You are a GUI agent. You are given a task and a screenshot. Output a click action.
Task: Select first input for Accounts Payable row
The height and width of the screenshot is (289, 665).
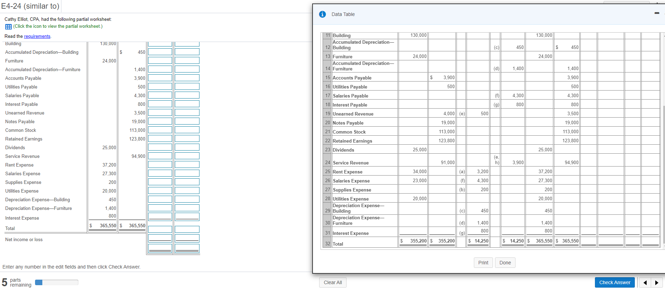pyautogui.click(x=160, y=78)
